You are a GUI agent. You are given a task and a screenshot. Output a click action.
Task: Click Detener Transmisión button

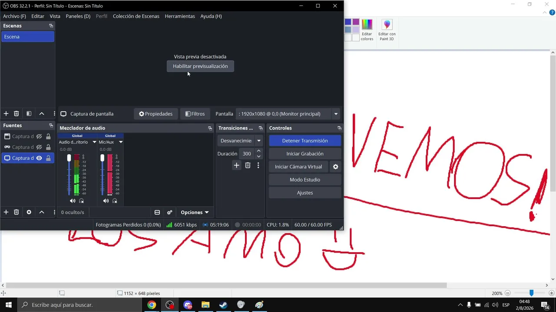point(305,141)
